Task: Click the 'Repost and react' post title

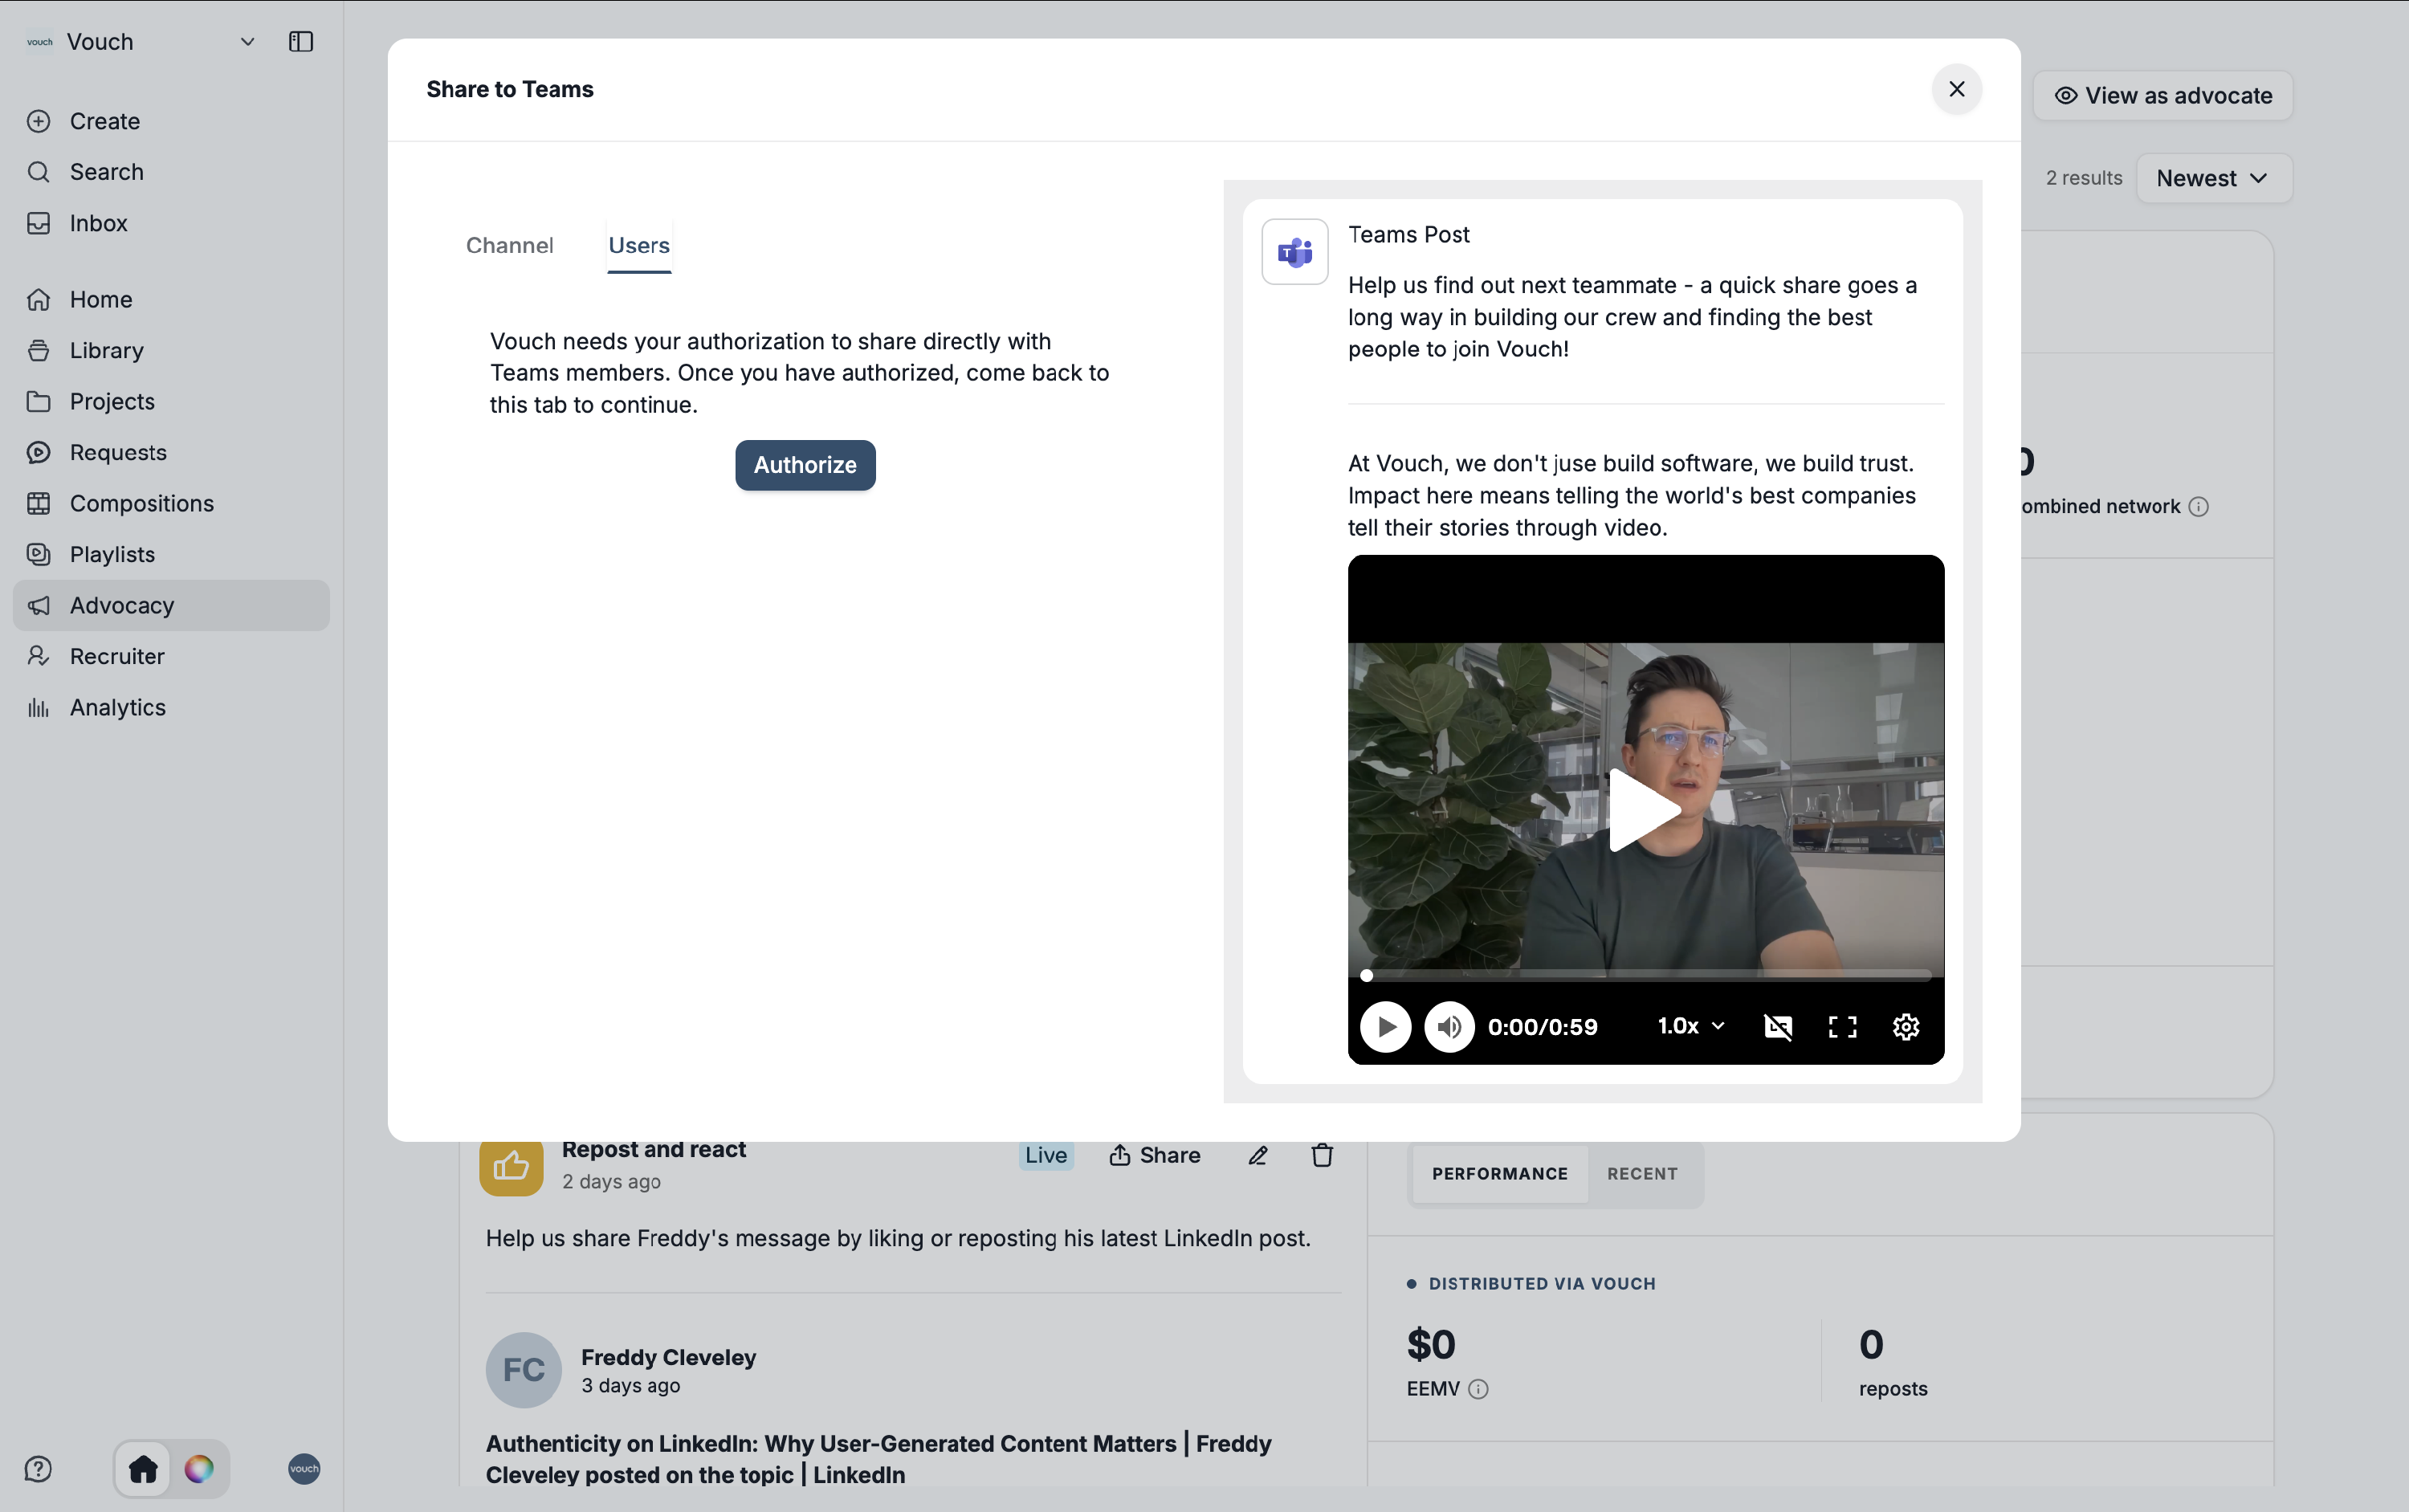Action: [653, 1150]
